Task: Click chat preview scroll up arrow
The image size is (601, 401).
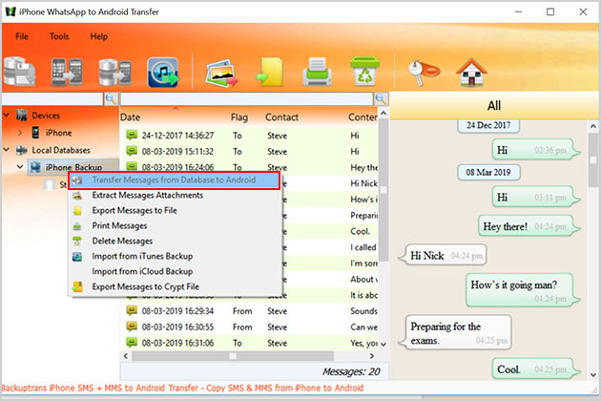Action: point(593,126)
